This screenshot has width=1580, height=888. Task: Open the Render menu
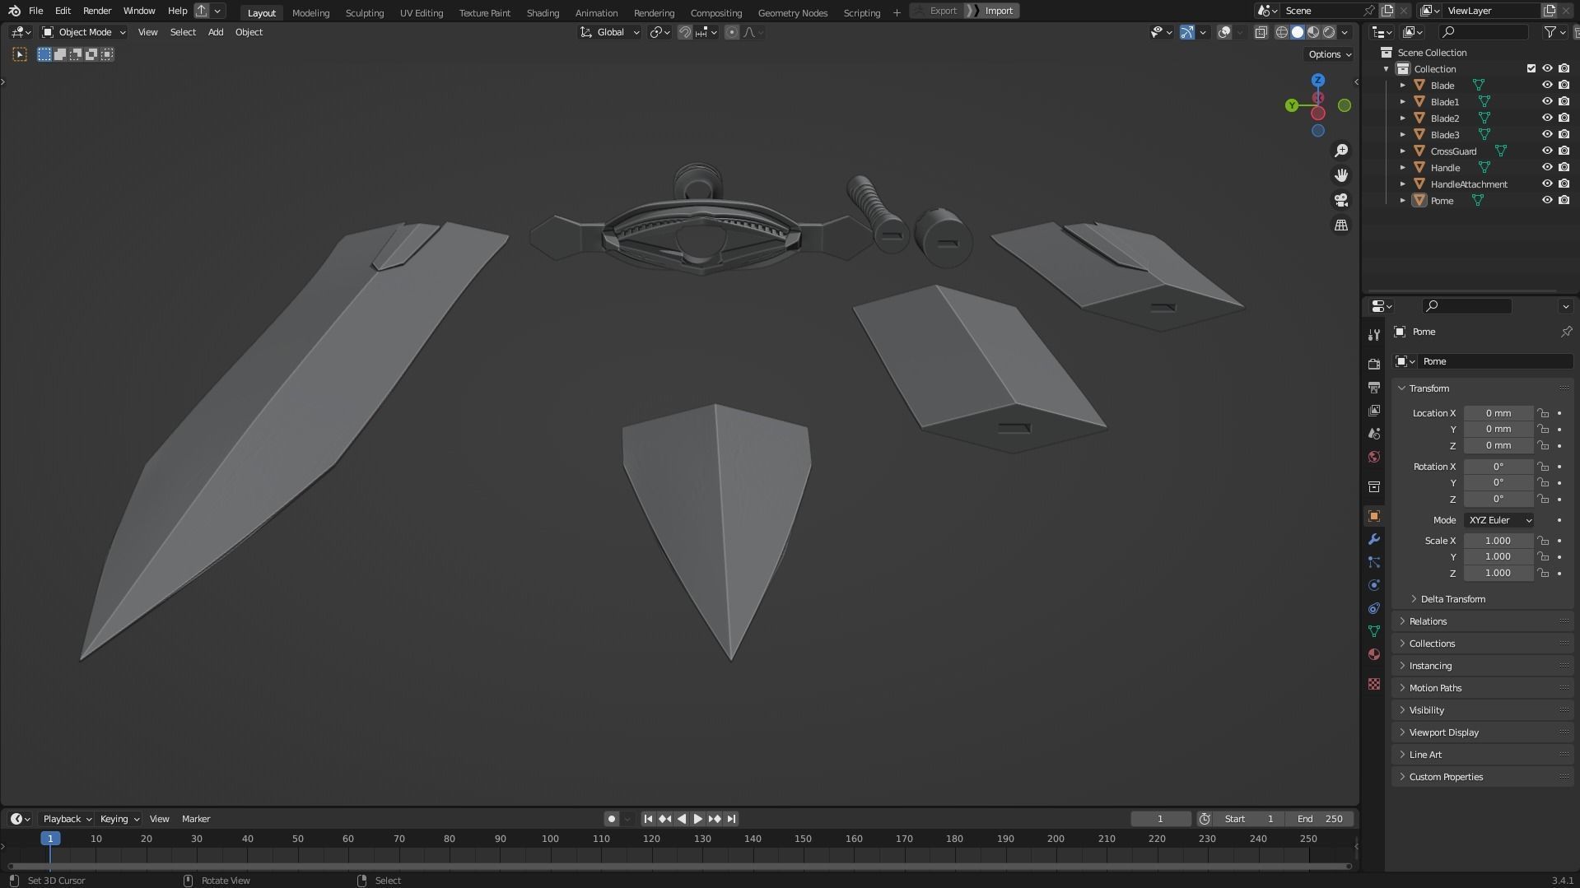pos(97,11)
